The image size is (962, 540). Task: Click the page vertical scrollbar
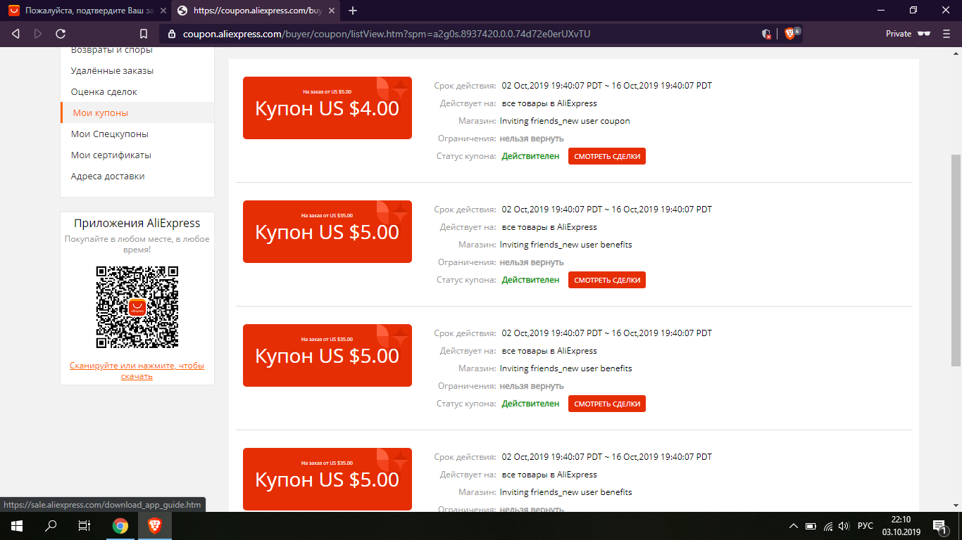(x=956, y=260)
